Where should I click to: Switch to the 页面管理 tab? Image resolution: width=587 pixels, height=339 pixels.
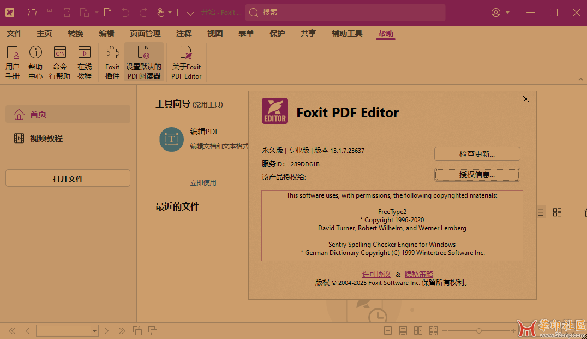click(145, 33)
